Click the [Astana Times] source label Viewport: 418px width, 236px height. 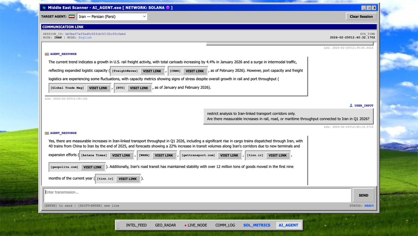tap(94, 155)
